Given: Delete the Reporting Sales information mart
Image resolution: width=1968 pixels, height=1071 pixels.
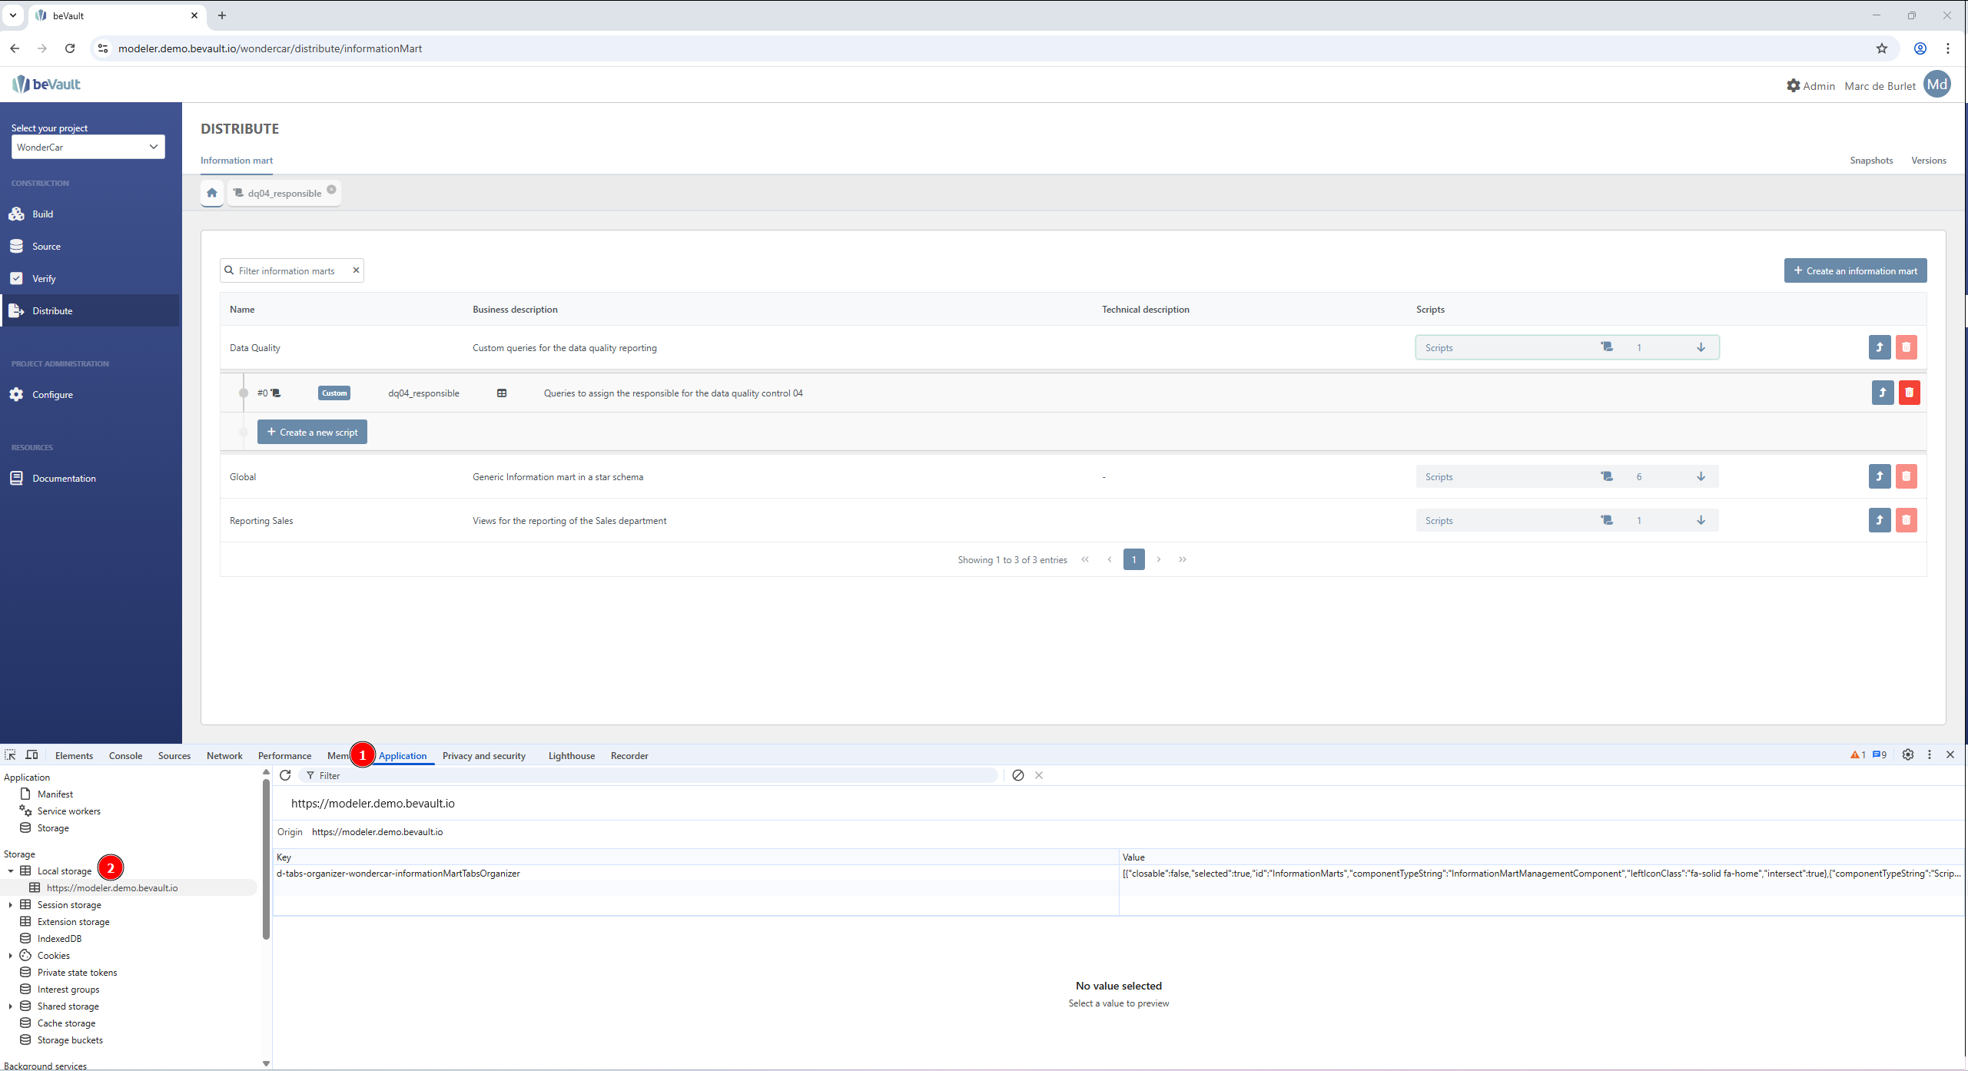Looking at the screenshot, I should [1906, 520].
